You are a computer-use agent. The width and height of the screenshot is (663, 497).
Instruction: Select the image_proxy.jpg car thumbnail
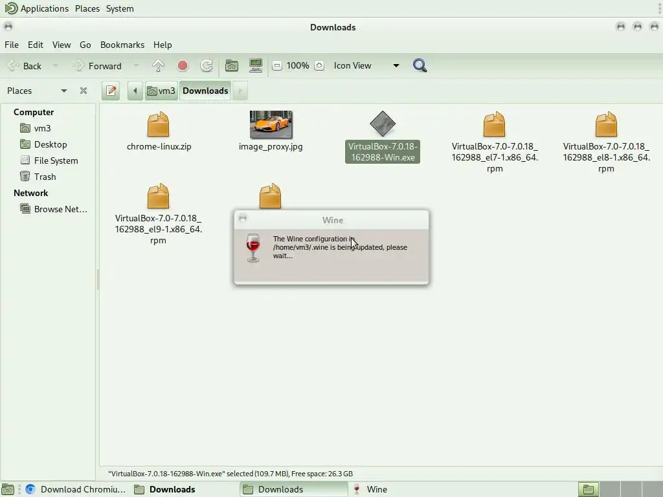coord(271,125)
